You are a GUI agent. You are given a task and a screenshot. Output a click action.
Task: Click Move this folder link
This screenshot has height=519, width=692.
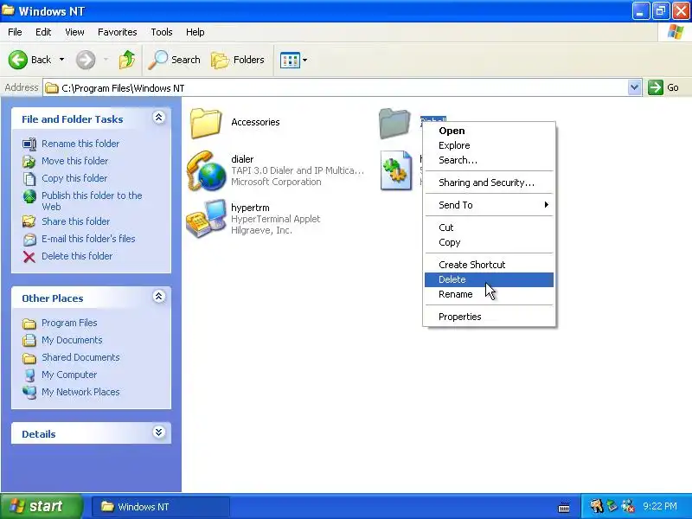tap(74, 161)
